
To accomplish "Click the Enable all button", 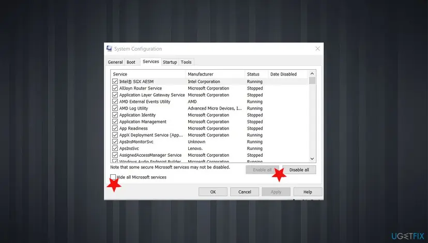I will (262, 170).
